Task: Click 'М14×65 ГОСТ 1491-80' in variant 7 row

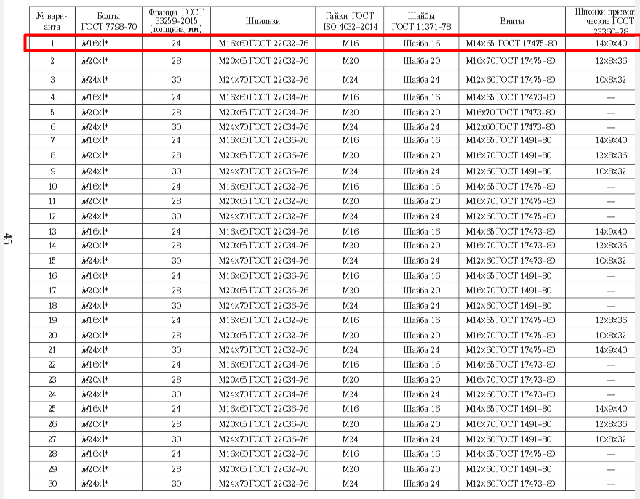Action: click(x=508, y=140)
